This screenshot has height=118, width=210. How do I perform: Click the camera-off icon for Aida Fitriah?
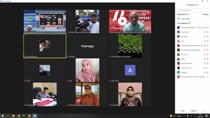207,32
